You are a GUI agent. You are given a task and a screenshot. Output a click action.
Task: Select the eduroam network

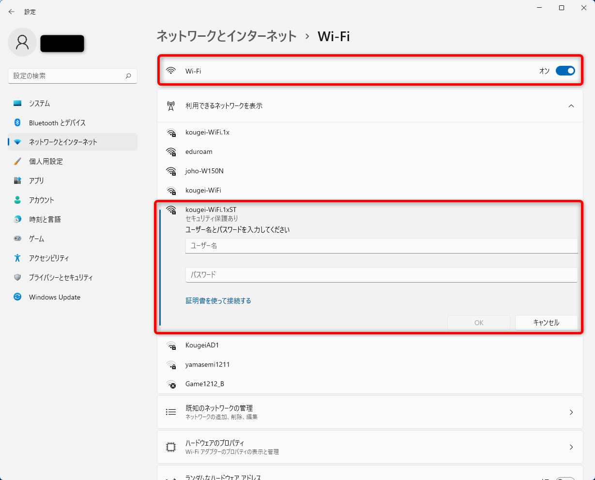point(370,152)
